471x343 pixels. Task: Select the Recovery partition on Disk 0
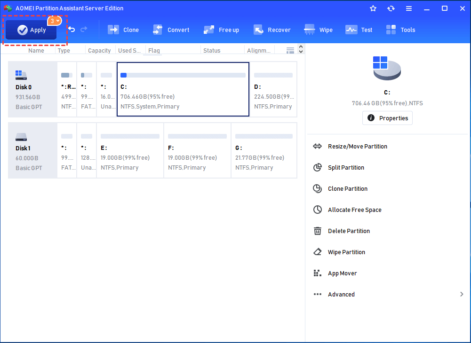67,89
